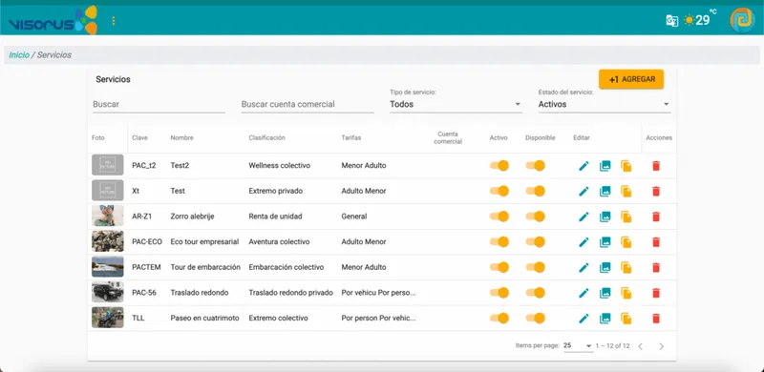The height and width of the screenshot is (372, 764).
Task: Delete the Xt Test service
Action: click(x=656, y=192)
